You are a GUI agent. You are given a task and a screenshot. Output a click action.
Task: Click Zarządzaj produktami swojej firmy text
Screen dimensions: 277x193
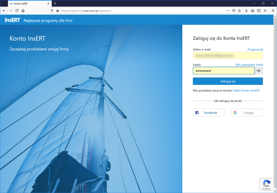click(39, 49)
